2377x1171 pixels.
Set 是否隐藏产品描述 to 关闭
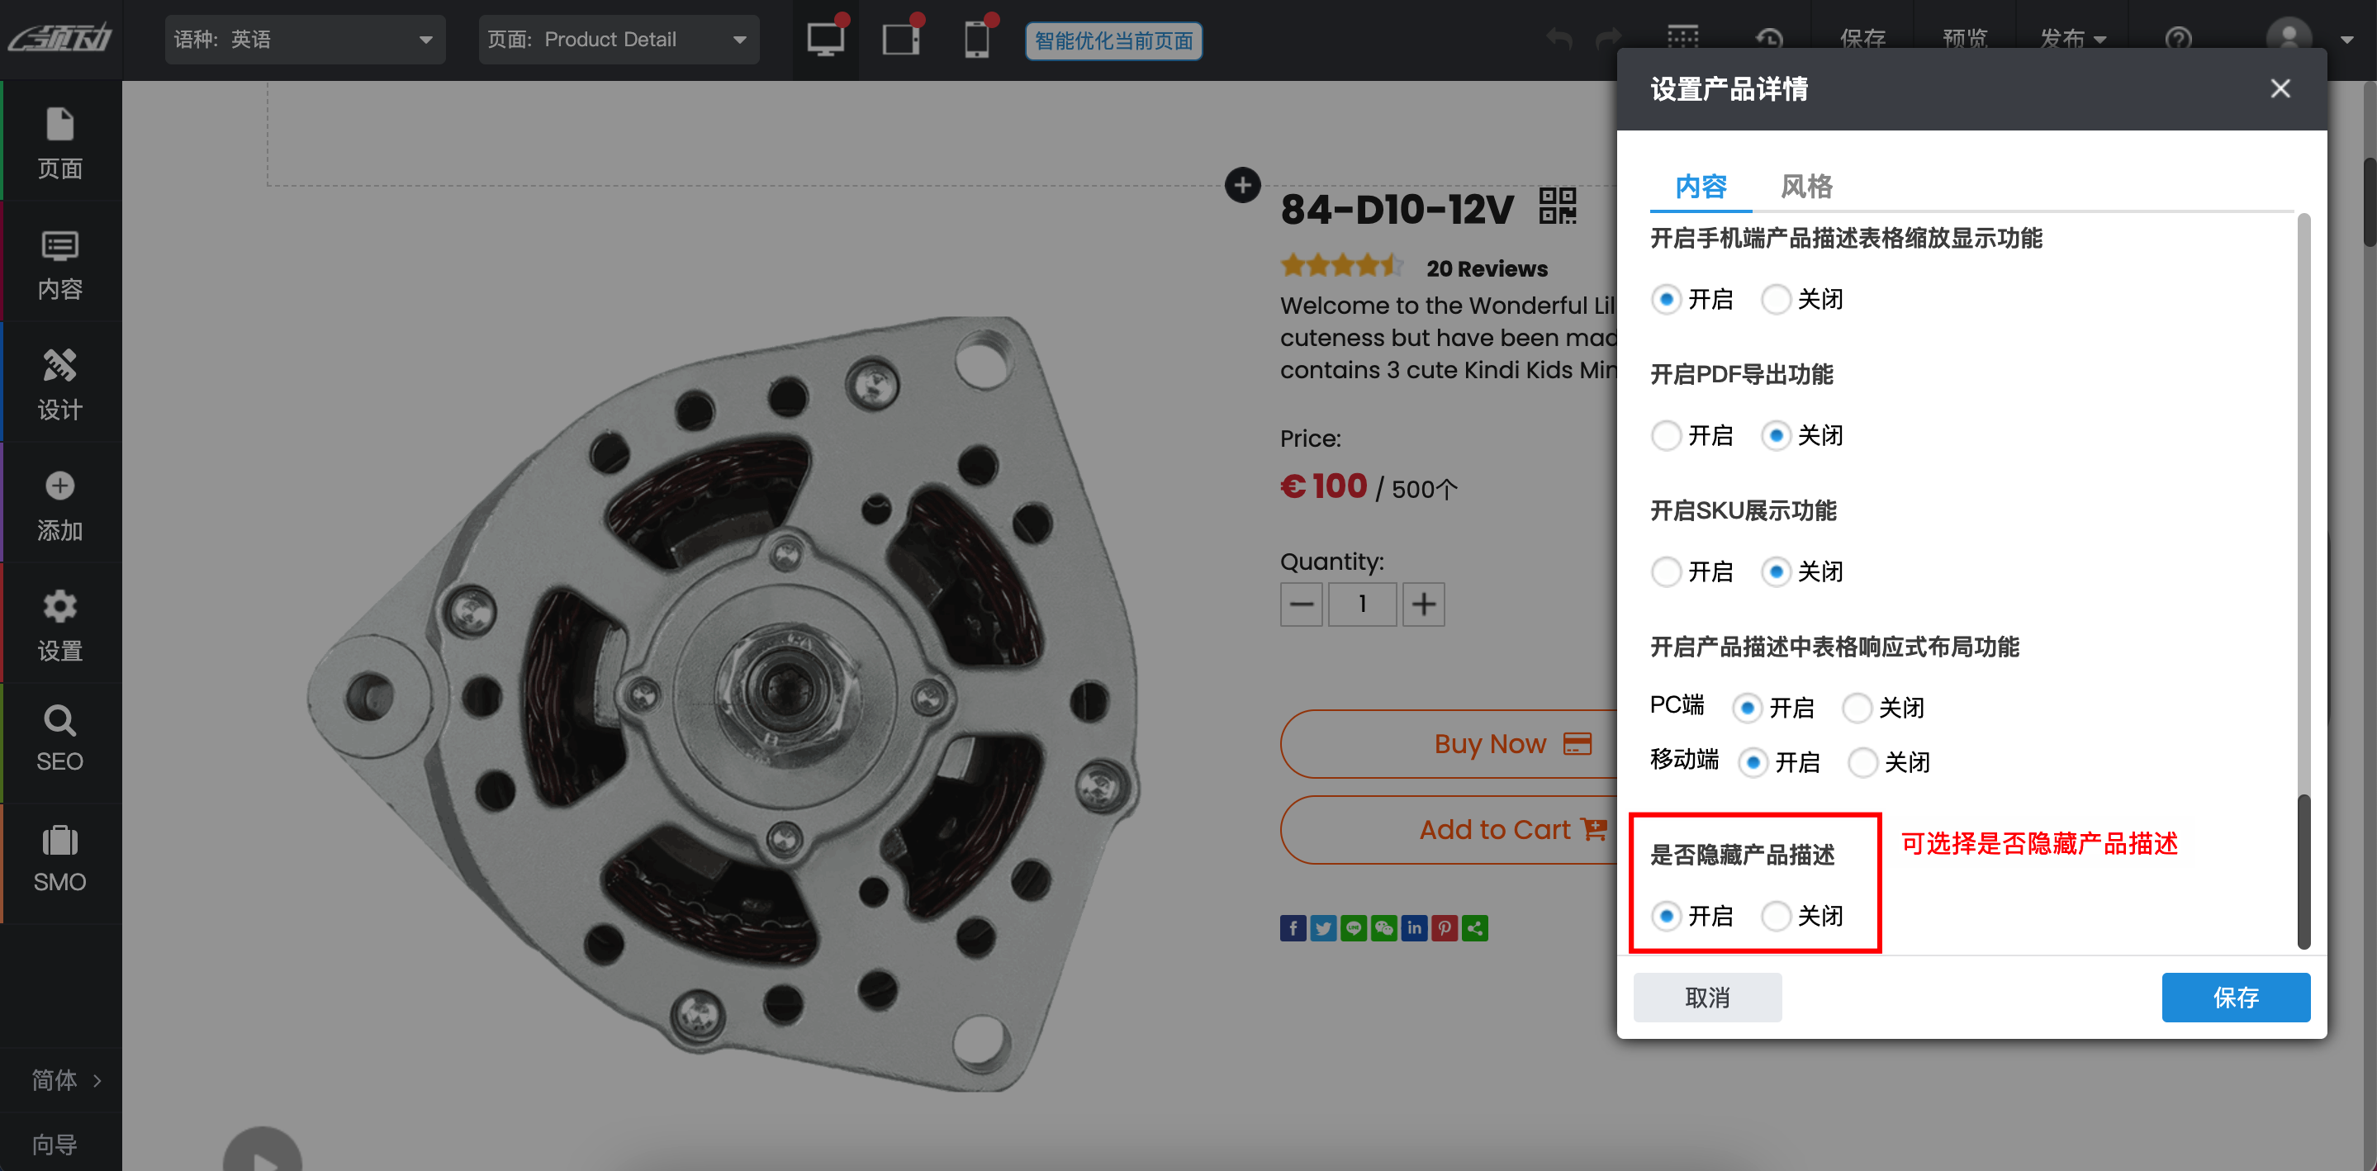click(x=1776, y=915)
